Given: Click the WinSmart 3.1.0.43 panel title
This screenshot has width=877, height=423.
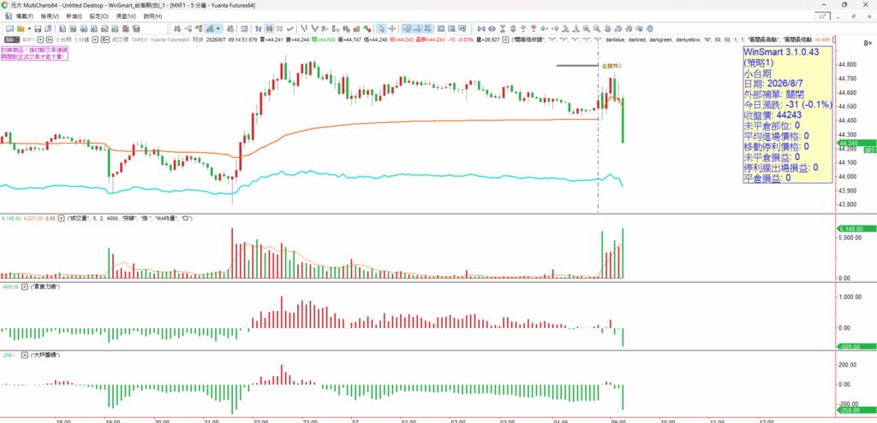Looking at the screenshot, I should point(781,50).
